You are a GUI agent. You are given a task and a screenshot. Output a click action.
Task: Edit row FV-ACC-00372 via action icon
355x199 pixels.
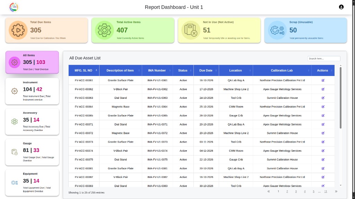(x=323, y=133)
